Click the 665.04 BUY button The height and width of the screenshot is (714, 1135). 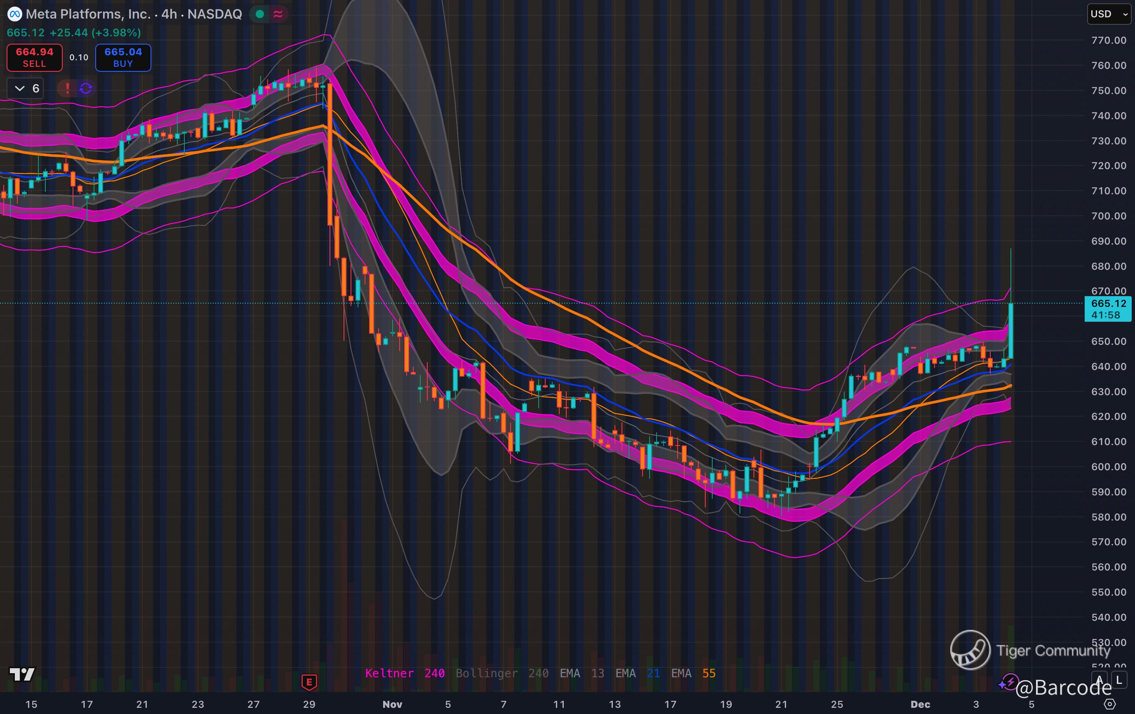(x=123, y=57)
